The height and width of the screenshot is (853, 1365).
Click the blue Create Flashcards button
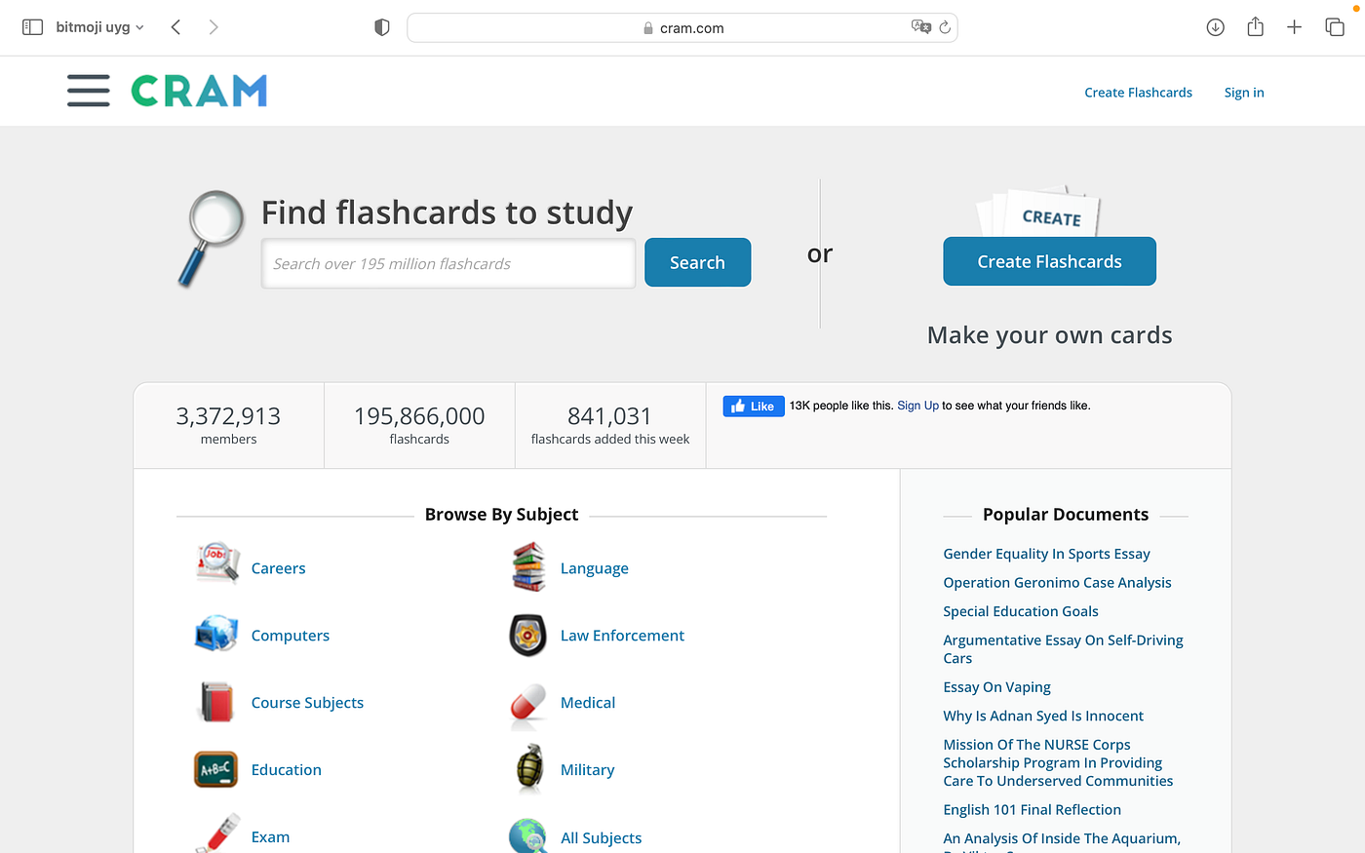(1049, 261)
